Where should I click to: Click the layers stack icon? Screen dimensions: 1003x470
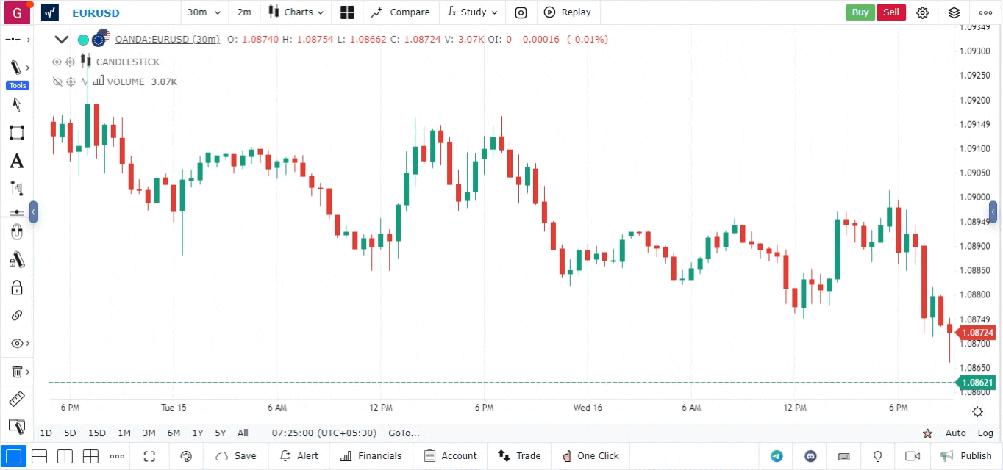pyautogui.click(x=954, y=12)
